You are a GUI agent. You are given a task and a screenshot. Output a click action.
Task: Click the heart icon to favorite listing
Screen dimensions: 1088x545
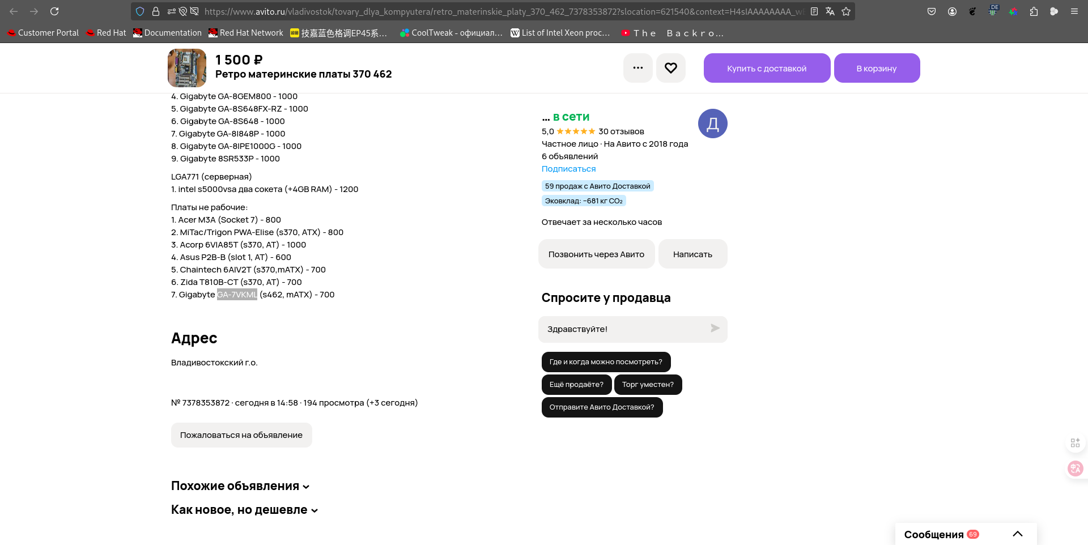tap(671, 68)
